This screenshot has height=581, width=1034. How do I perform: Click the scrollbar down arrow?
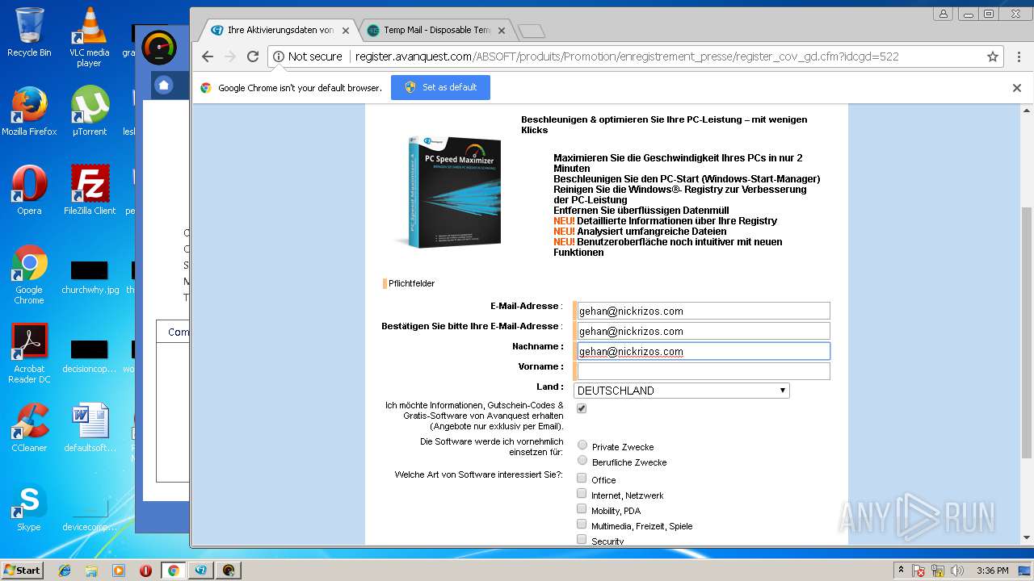click(1027, 537)
